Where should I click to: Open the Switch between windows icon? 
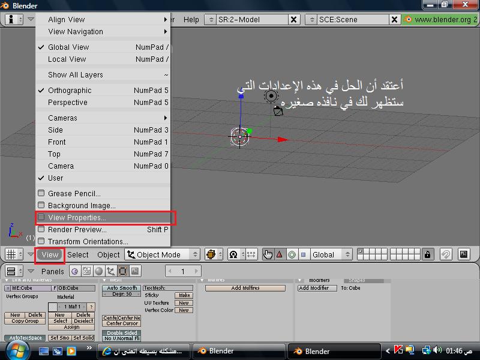[57, 351]
